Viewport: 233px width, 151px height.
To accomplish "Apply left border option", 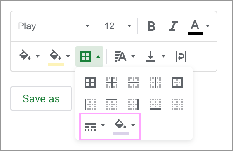I will point(90,104).
